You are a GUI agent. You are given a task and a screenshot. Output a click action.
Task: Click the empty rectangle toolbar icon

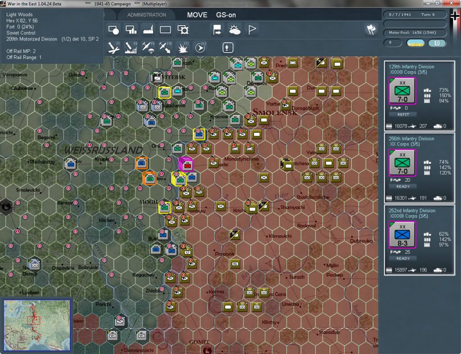tap(165, 30)
